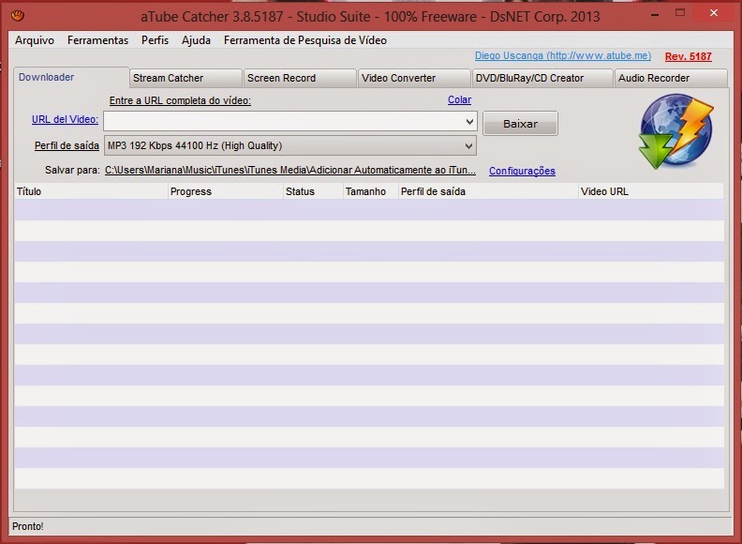Sort list by Status column header
The height and width of the screenshot is (544, 742).
coord(313,191)
